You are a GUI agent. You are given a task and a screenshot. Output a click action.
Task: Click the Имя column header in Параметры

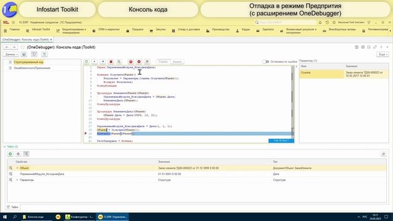click(322, 66)
